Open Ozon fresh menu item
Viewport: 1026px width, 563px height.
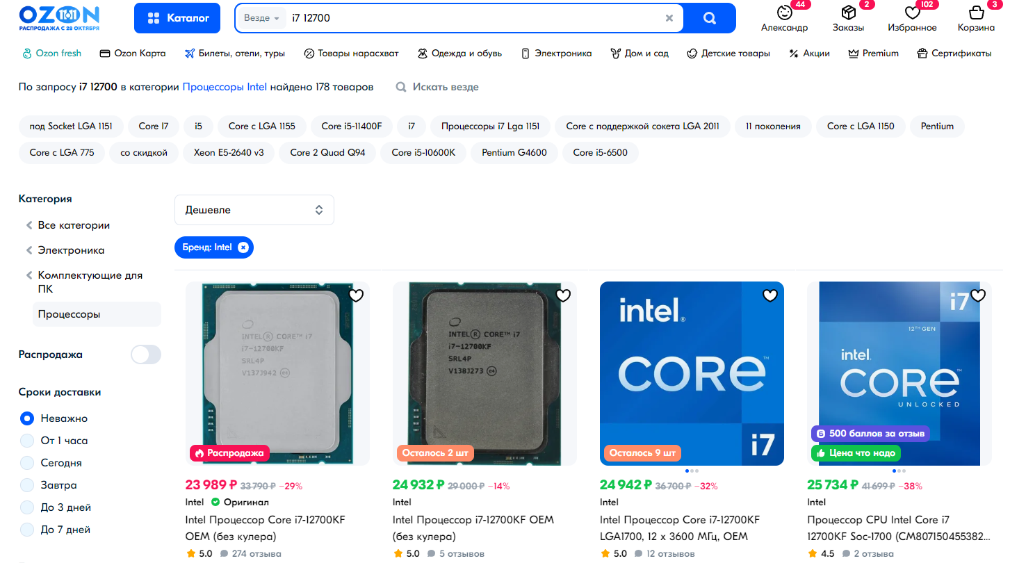pyautogui.click(x=52, y=54)
